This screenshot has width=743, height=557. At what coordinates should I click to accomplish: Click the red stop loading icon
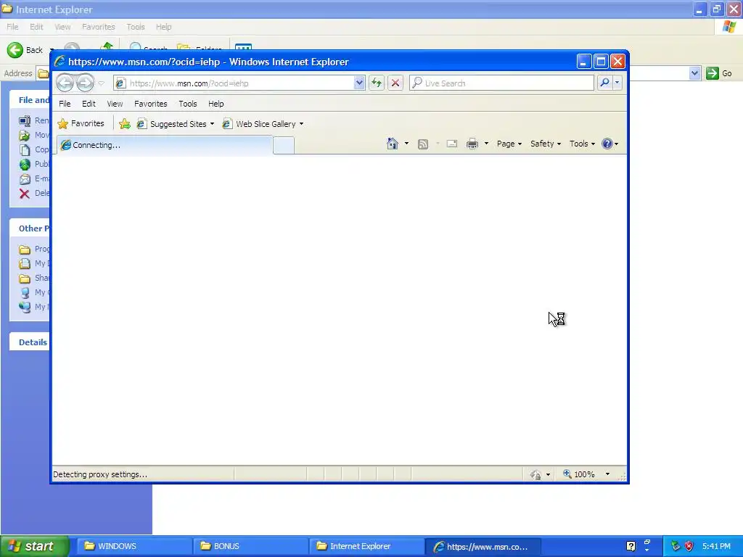[395, 83]
